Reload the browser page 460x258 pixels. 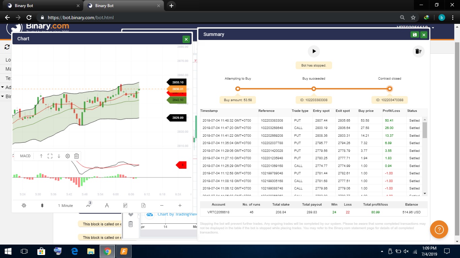tap(29, 17)
